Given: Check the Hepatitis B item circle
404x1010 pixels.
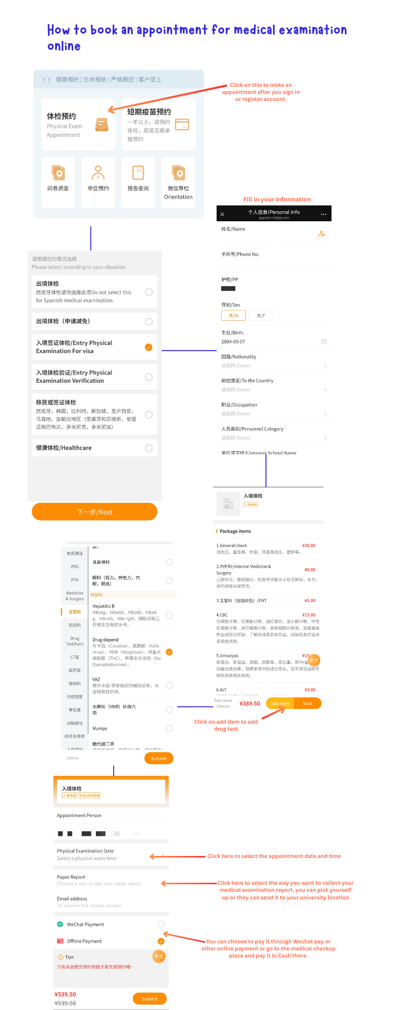Looking at the screenshot, I should [x=169, y=615].
